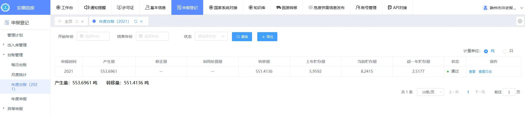Close the 年度台账 (2021) tab
The height and width of the screenshot is (117, 525).
pos(141,21)
